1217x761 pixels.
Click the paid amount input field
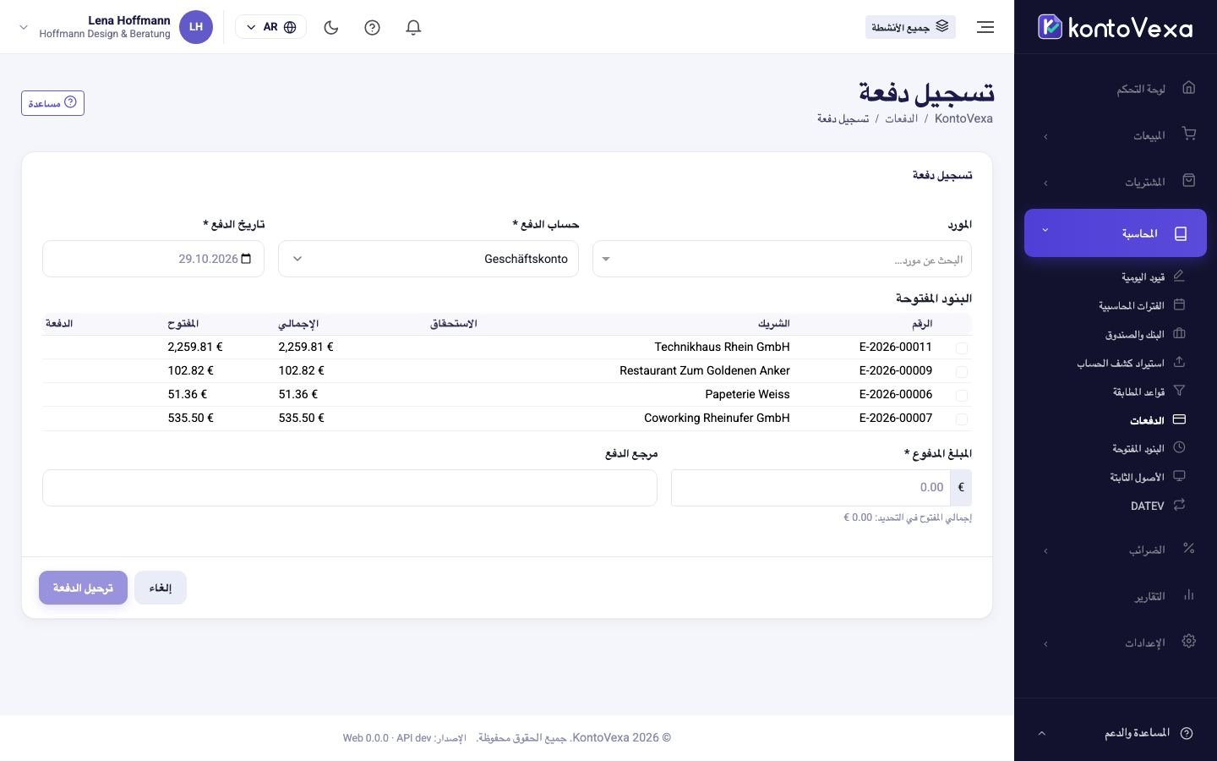(810, 488)
